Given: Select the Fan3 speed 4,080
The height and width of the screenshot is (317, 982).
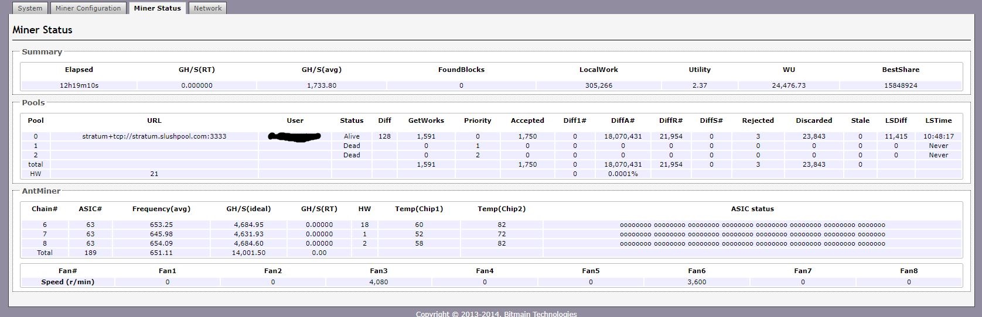Looking at the screenshot, I should (x=379, y=282).
